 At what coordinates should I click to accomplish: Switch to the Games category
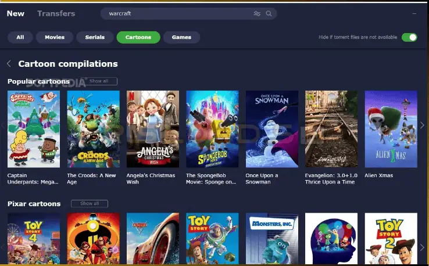tap(181, 37)
